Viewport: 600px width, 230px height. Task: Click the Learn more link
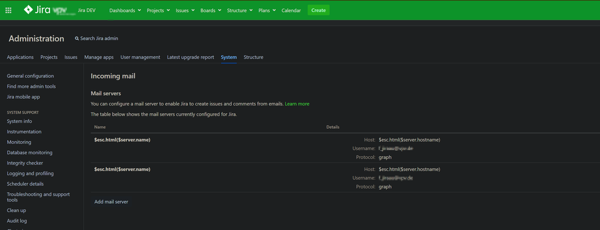tap(297, 104)
